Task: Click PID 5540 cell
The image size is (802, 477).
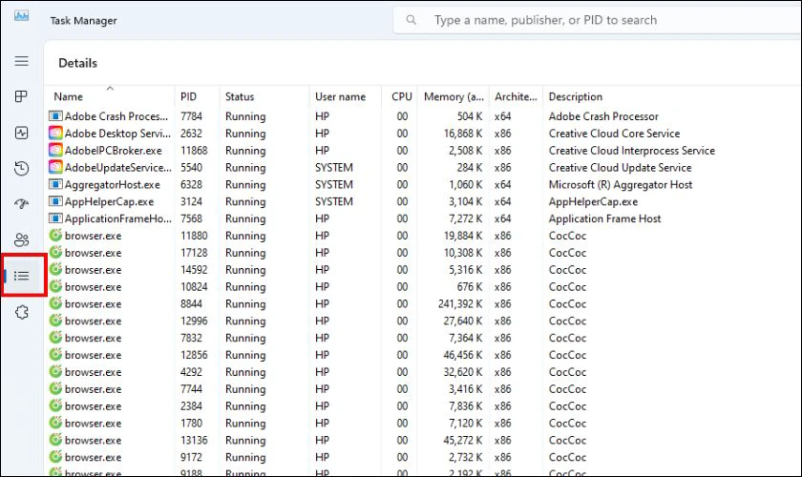Action: click(191, 168)
